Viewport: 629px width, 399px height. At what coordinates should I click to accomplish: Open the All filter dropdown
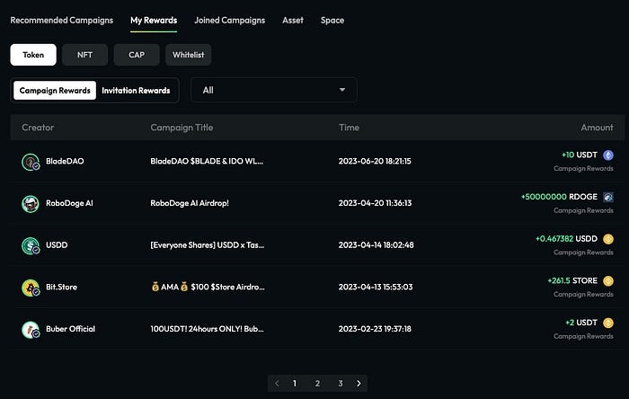[273, 90]
